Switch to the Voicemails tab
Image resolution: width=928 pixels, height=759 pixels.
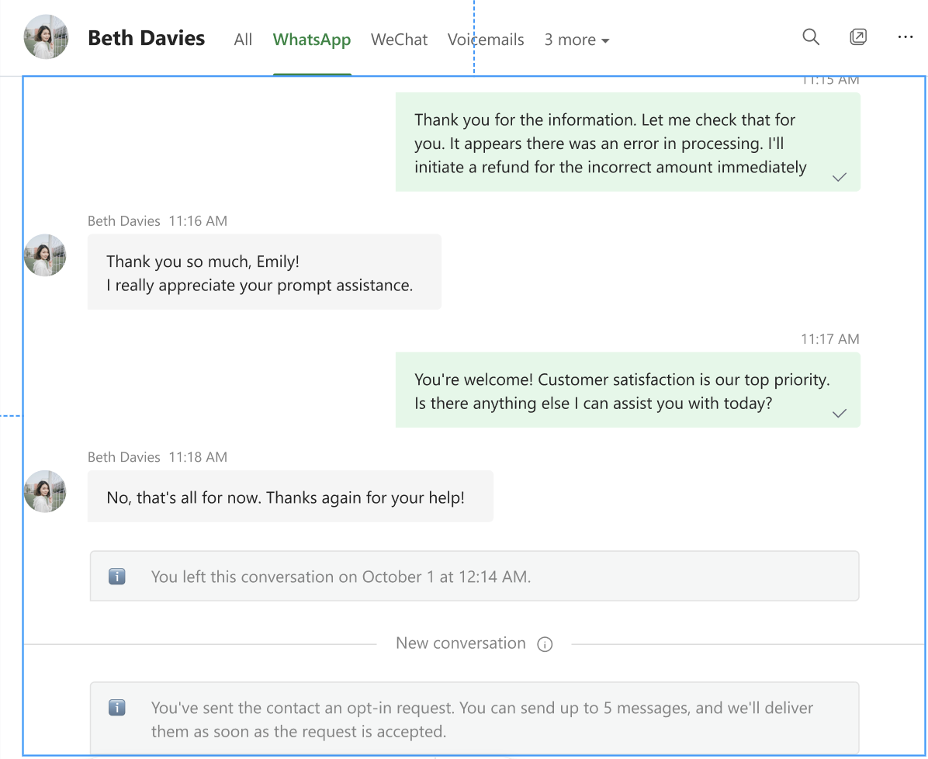[486, 40]
